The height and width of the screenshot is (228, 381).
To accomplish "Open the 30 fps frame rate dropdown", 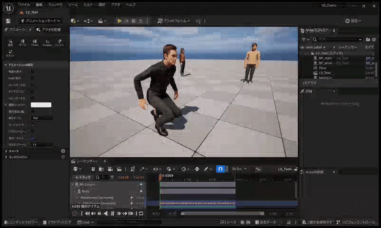I will (x=239, y=169).
